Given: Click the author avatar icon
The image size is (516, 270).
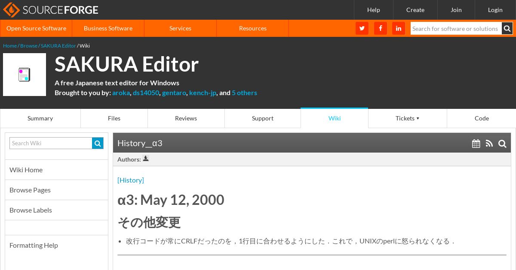Looking at the screenshot, I should click(x=146, y=159).
